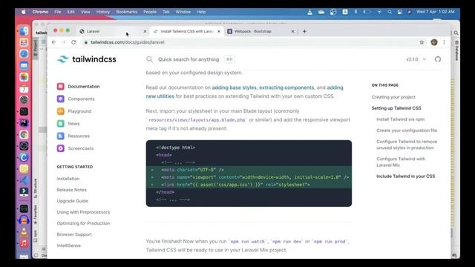Screen dimensions: 475x267
Task: Reload the Tailwind docs page
Action: tap(73, 42)
